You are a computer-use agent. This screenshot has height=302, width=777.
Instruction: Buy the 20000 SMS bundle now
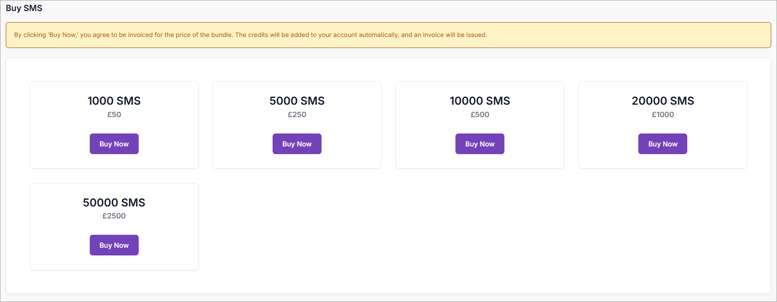click(x=662, y=144)
